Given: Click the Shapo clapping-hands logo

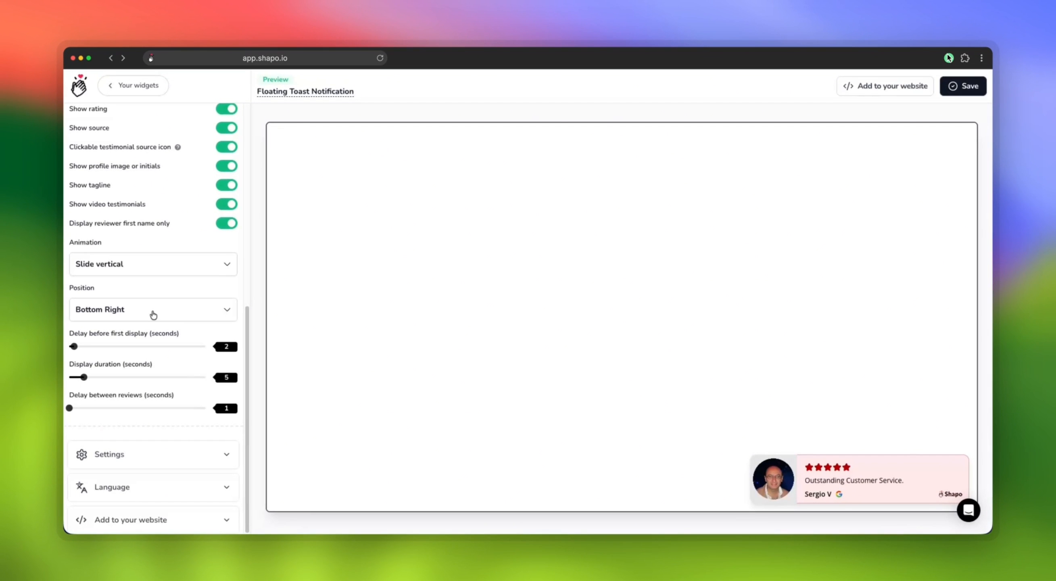Looking at the screenshot, I should [x=79, y=85].
